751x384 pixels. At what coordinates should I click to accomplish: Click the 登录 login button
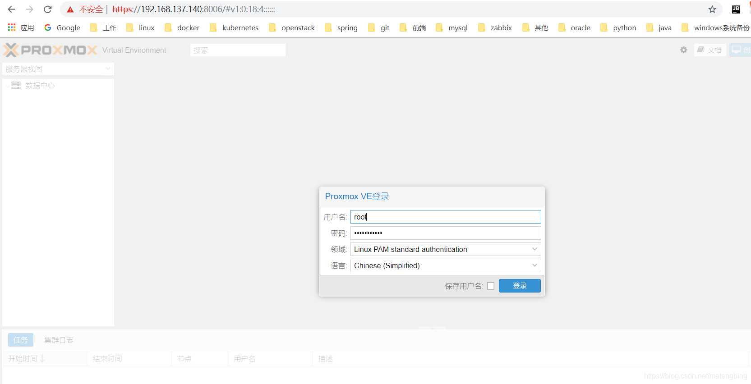click(520, 286)
